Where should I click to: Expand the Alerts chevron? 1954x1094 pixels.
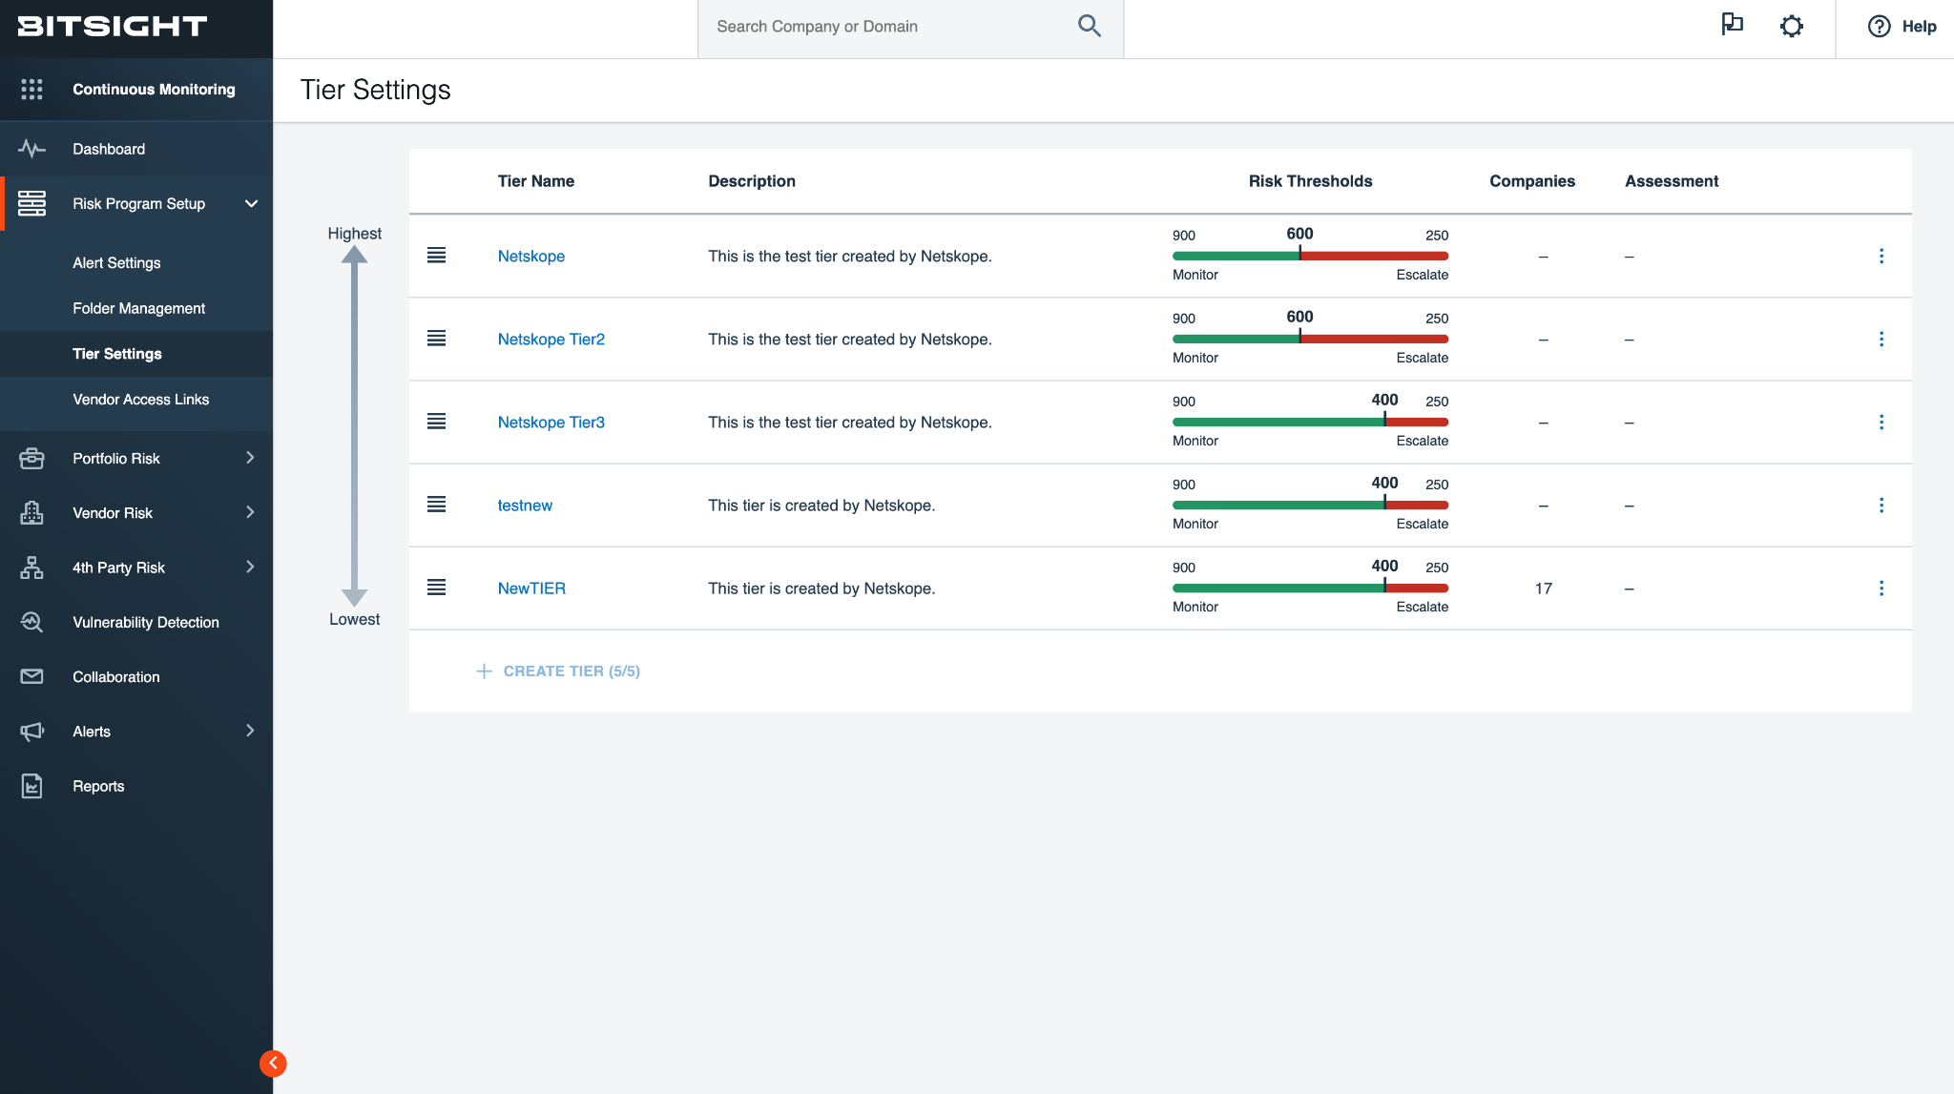[250, 731]
